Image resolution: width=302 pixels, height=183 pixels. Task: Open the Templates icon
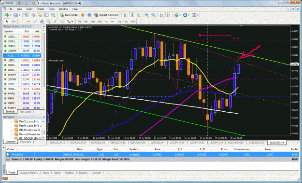tap(194, 15)
